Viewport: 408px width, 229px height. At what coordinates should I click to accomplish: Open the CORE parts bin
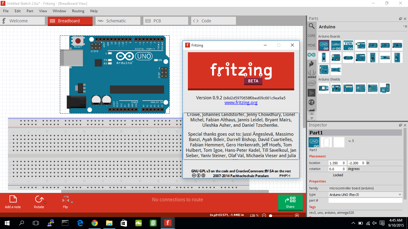pos(312,36)
